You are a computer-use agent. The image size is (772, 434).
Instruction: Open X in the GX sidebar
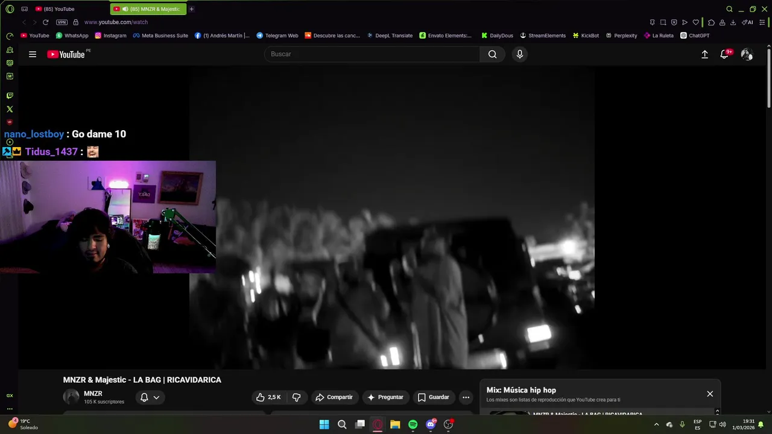tap(10, 109)
